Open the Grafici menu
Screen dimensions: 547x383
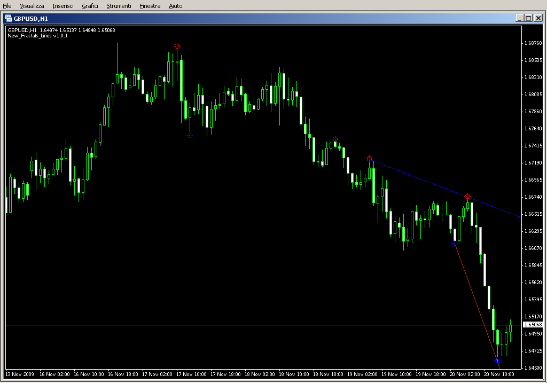[90, 6]
